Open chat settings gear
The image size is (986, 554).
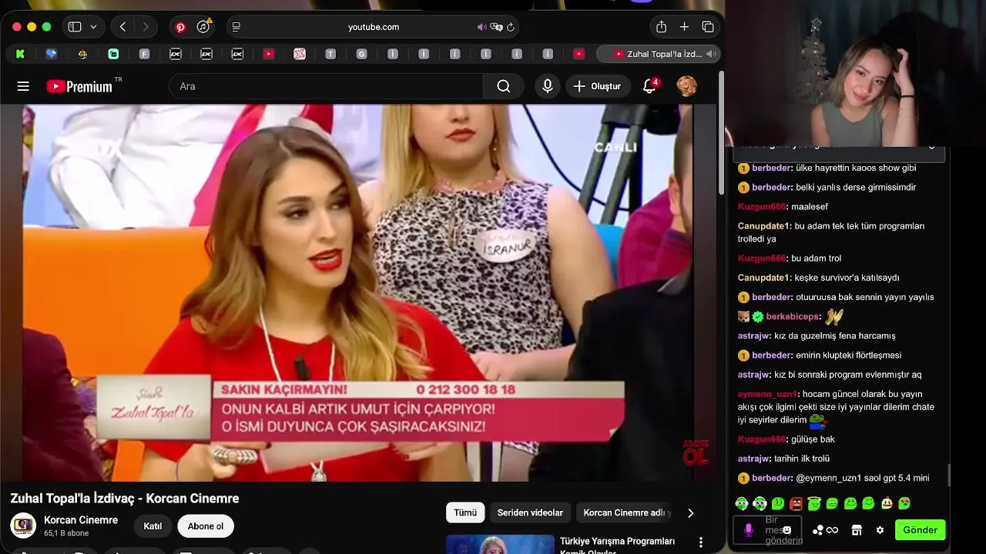click(880, 530)
